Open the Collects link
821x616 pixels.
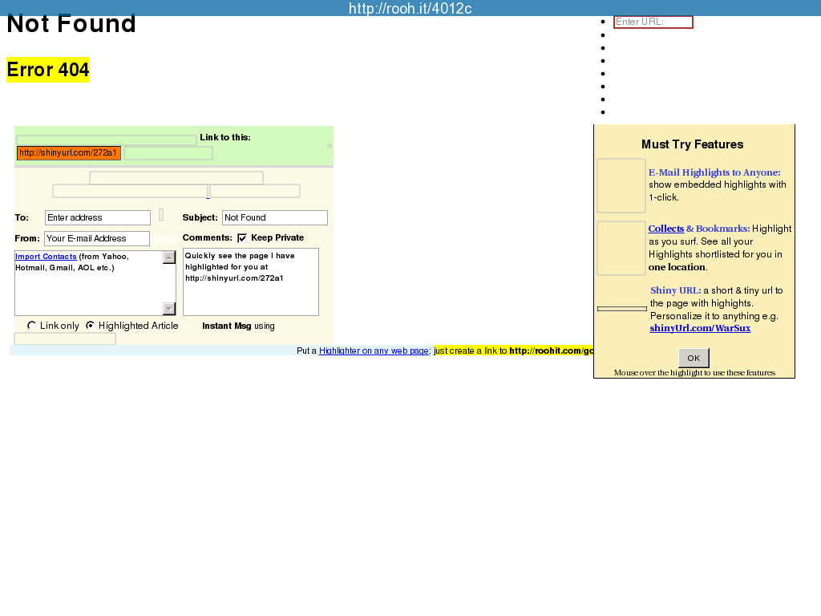pyautogui.click(x=665, y=229)
